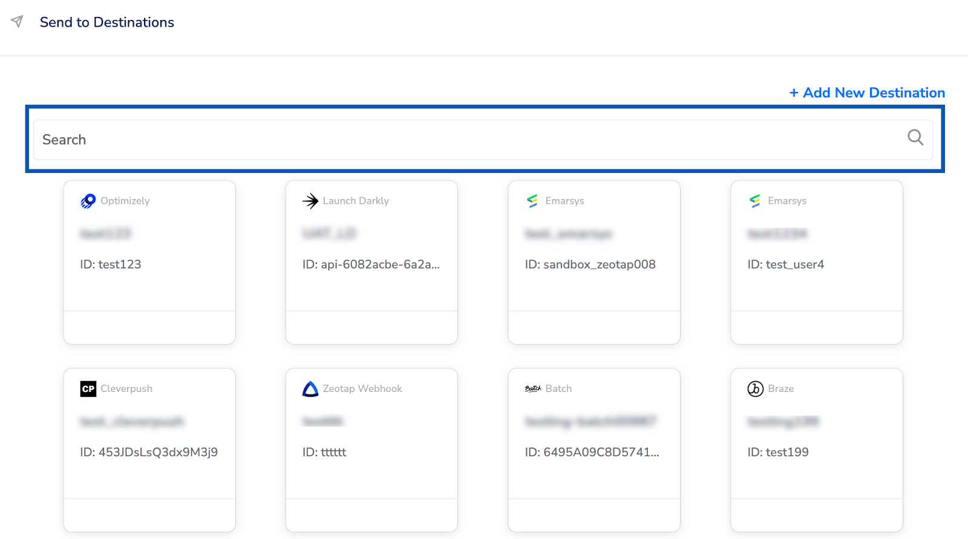Click ID: tttttt text

coord(324,452)
